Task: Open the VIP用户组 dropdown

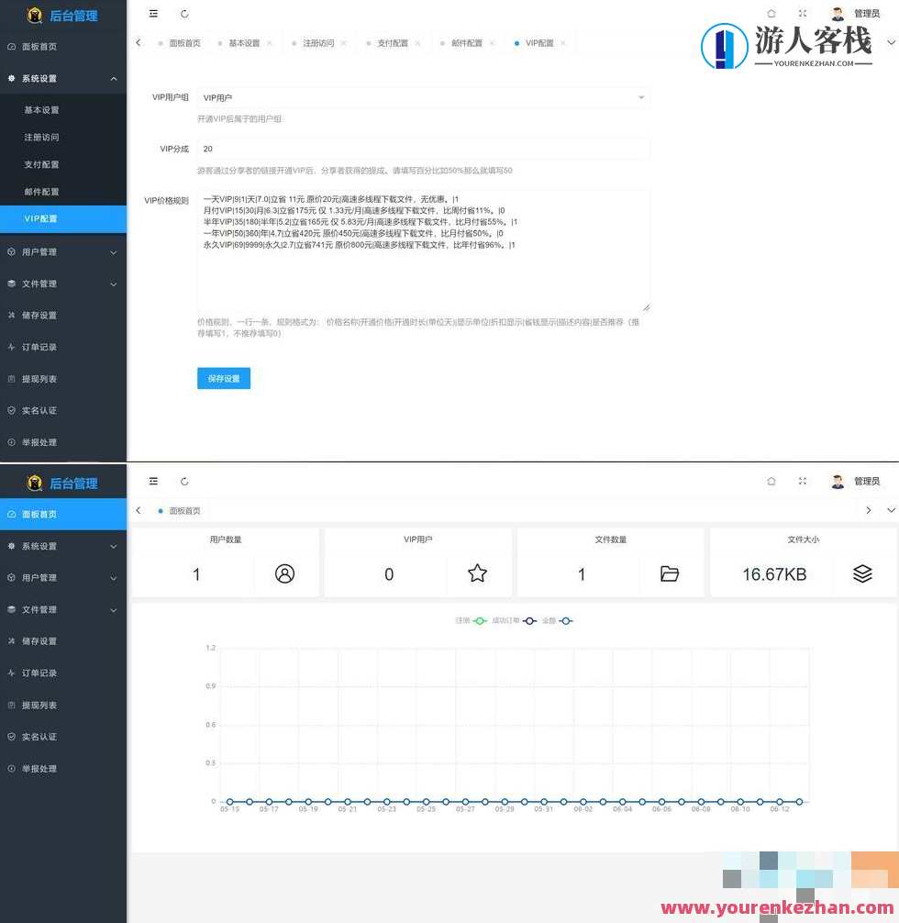Action: (422, 97)
